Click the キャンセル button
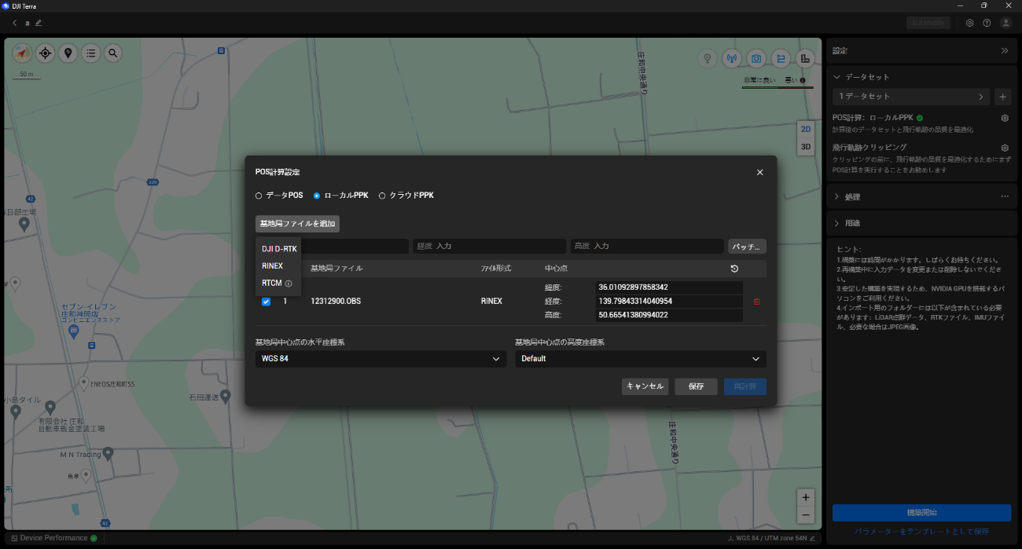 click(645, 386)
